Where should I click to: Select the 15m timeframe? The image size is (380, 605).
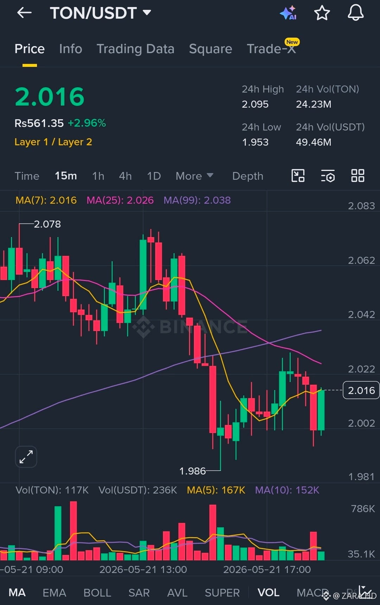point(66,176)
